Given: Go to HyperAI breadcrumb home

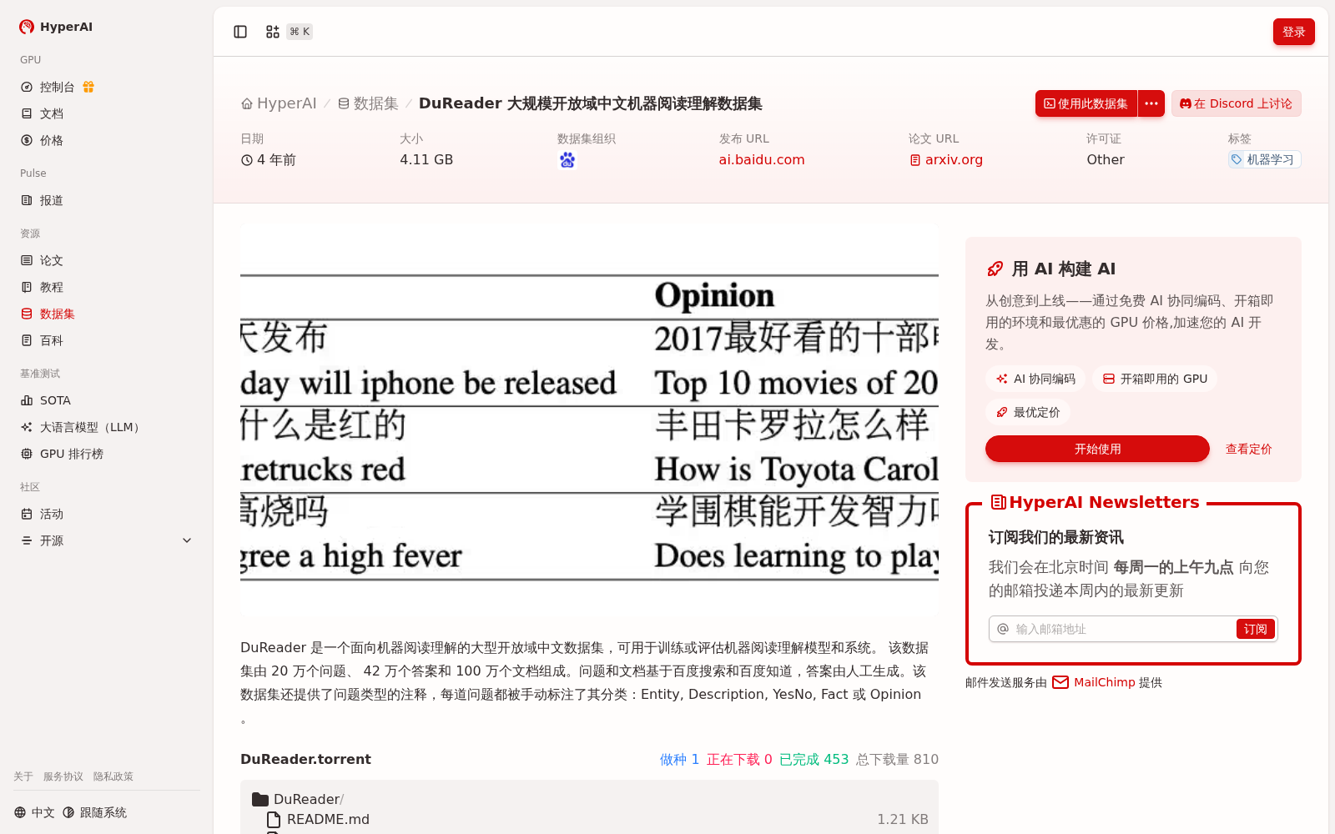Looking at the screenshot, I should coord(279,103).
